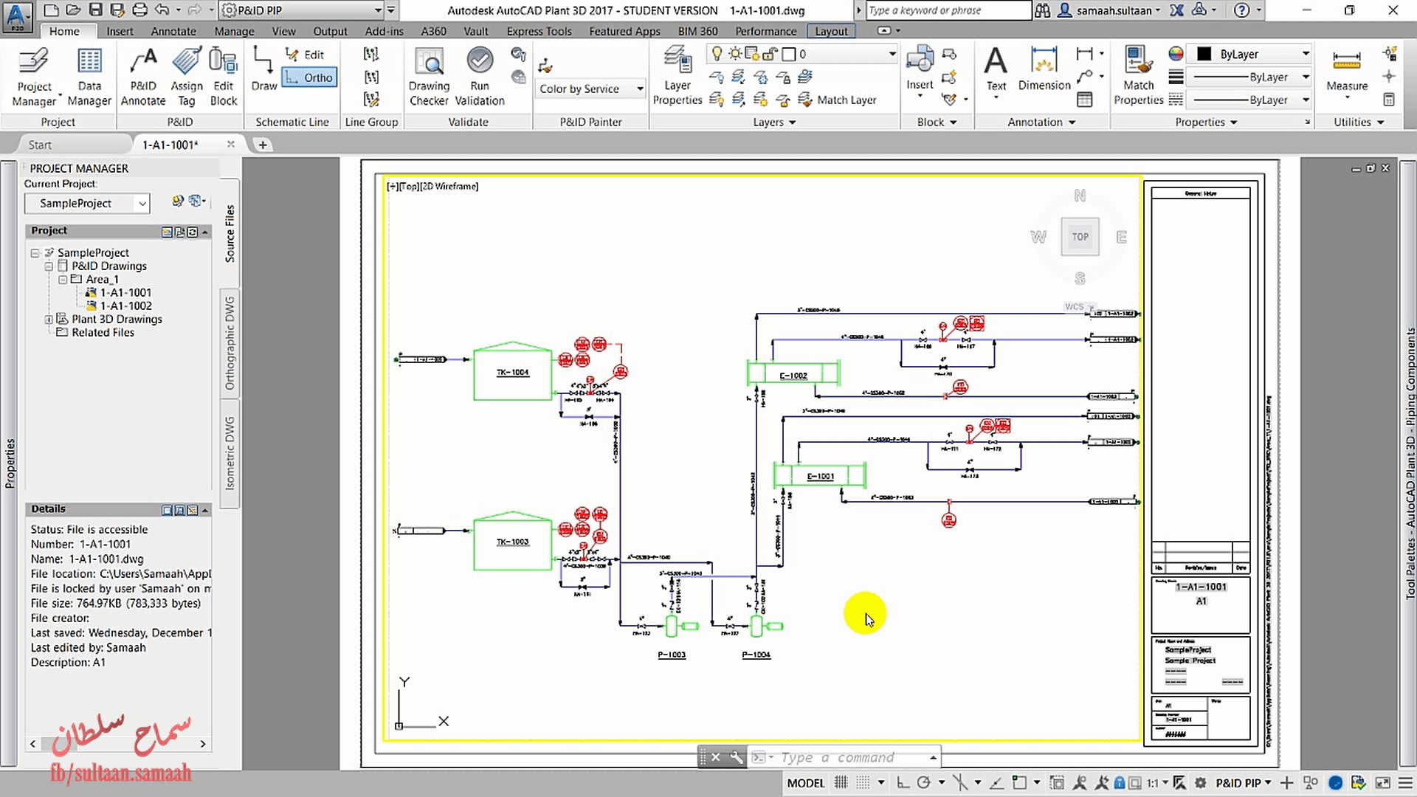Select drawing 1-A1-1002 in Project Manager
Screen dimensions: 1417x797
128,306
